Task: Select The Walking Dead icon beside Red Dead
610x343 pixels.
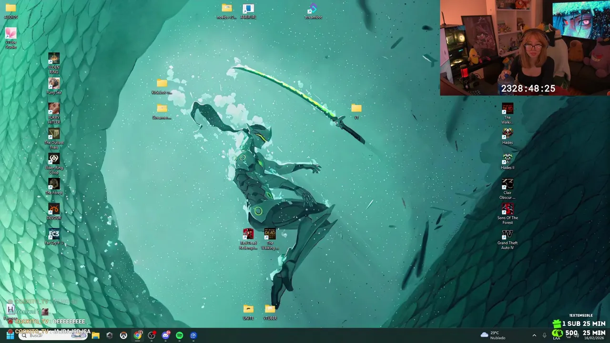Action: (270, 239)
